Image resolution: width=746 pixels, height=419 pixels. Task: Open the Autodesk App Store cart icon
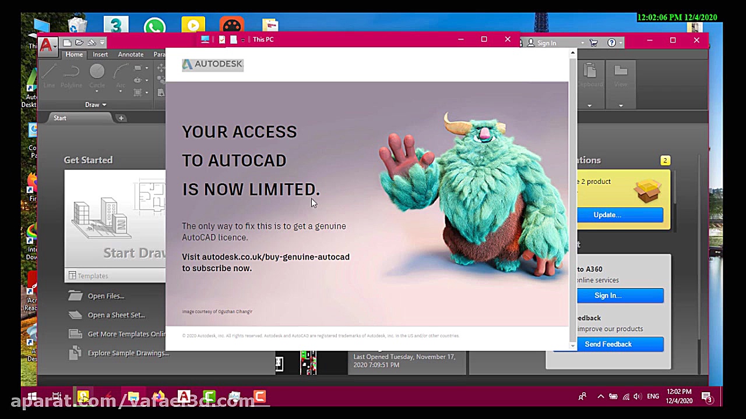(x=593, y=43)
